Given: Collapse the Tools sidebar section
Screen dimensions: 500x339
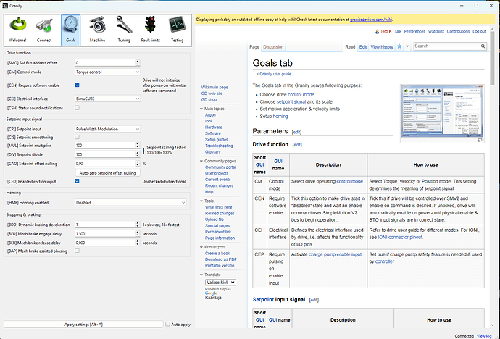Looking at the screenshot, I should point(201,201).
